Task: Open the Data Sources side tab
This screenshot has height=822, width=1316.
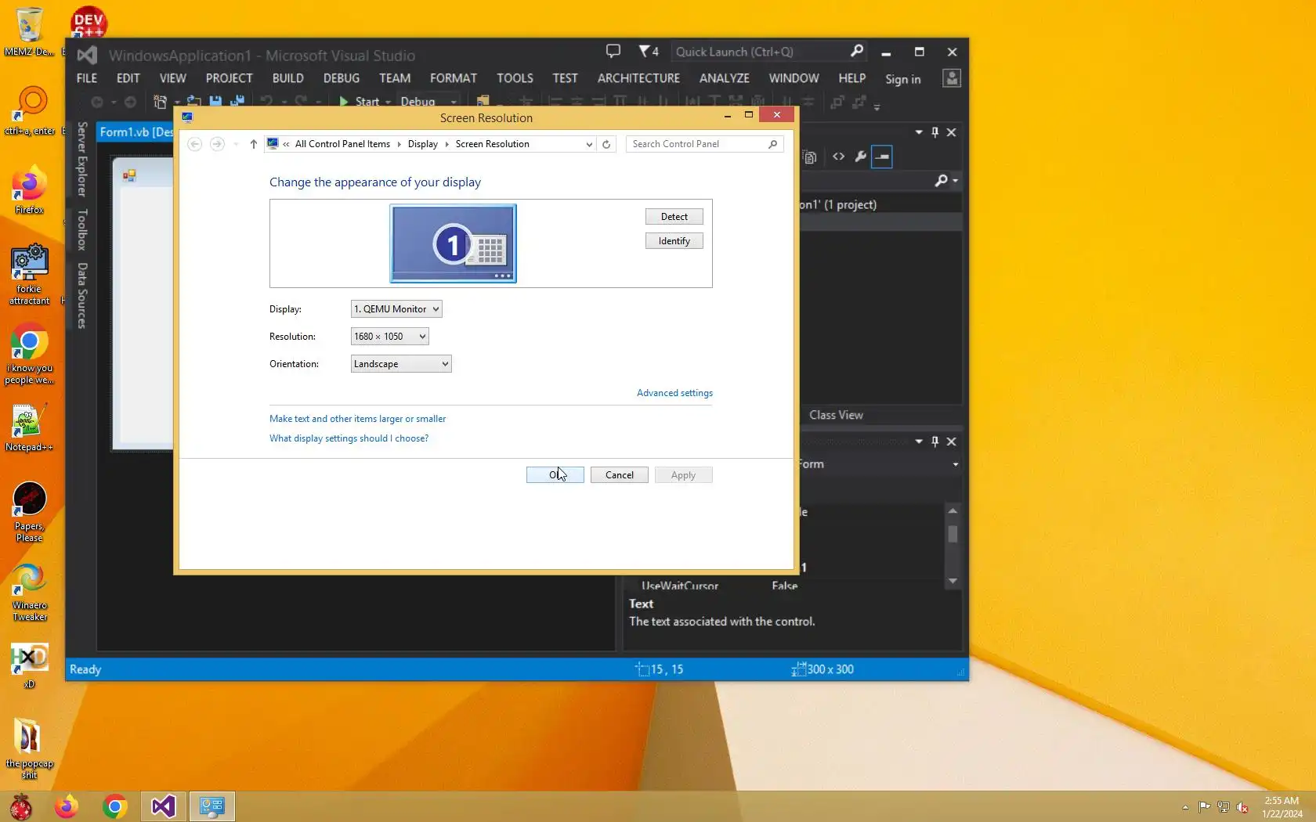Action: point(82,296)
